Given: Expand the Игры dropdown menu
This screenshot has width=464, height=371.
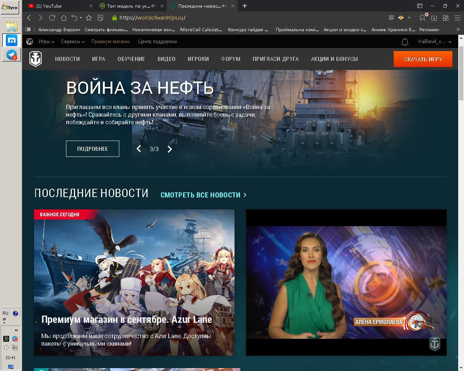Looking at the screenshot, I should click(x=46, y=42).
